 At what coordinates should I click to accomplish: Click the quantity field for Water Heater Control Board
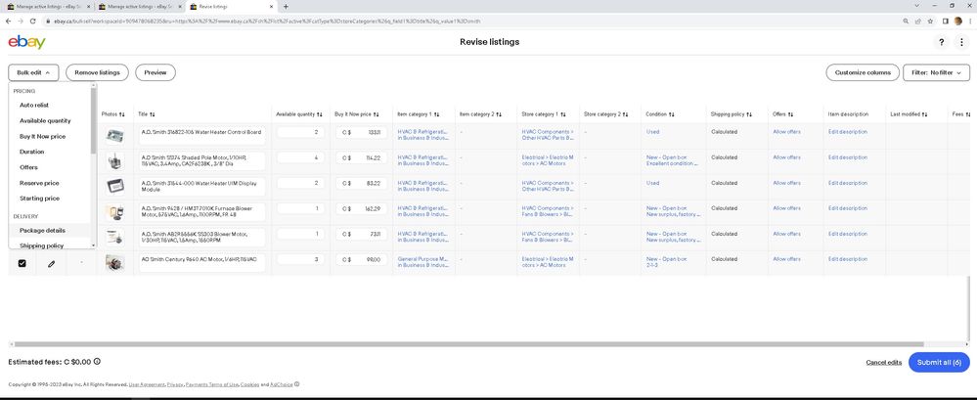(x=298, y=132)
